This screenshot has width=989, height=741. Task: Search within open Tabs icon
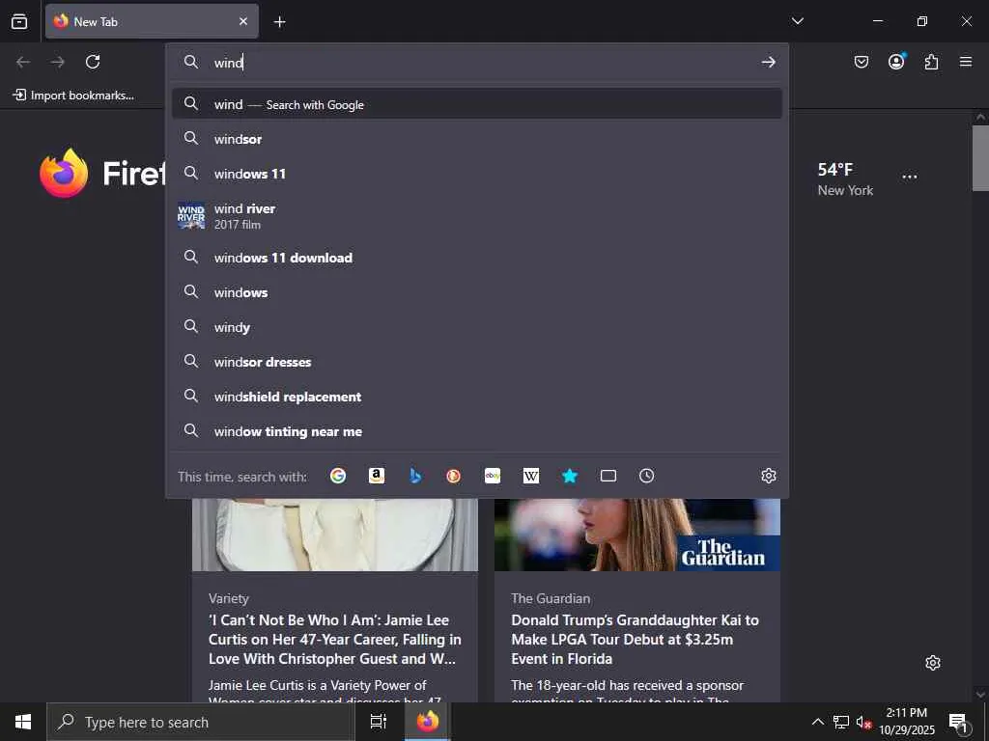608,476
